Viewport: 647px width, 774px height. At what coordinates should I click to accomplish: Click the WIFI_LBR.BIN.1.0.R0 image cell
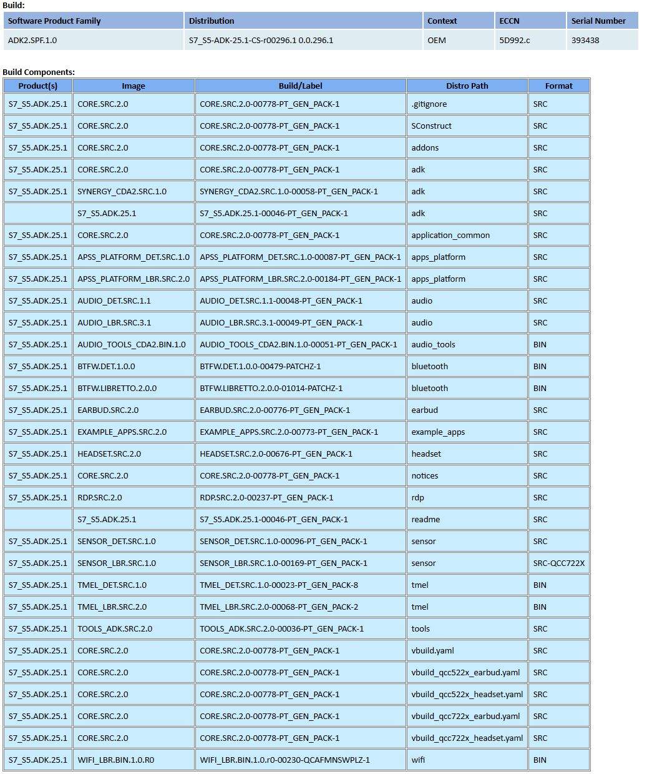(x=115, y=760)
